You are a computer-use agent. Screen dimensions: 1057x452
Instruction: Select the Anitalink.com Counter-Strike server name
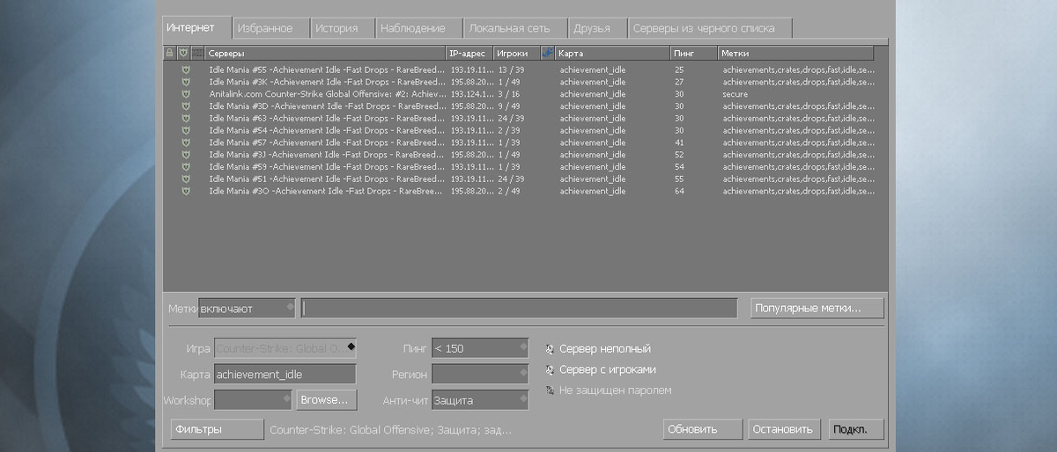[327, 94]
